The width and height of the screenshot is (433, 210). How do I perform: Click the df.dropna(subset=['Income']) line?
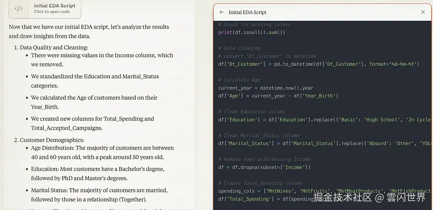coord(264,167)
